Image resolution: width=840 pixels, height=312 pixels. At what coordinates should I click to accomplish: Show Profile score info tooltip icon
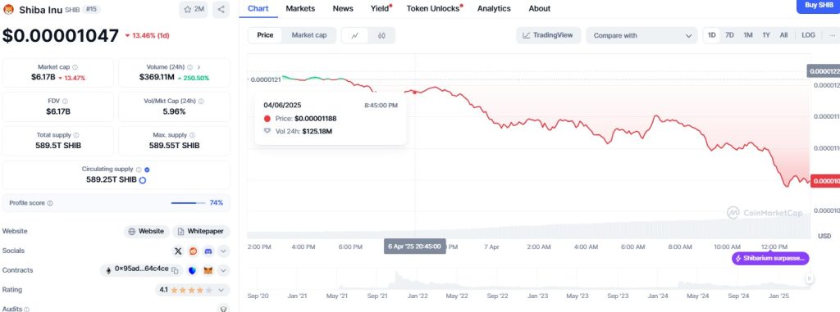coord(50,203)
